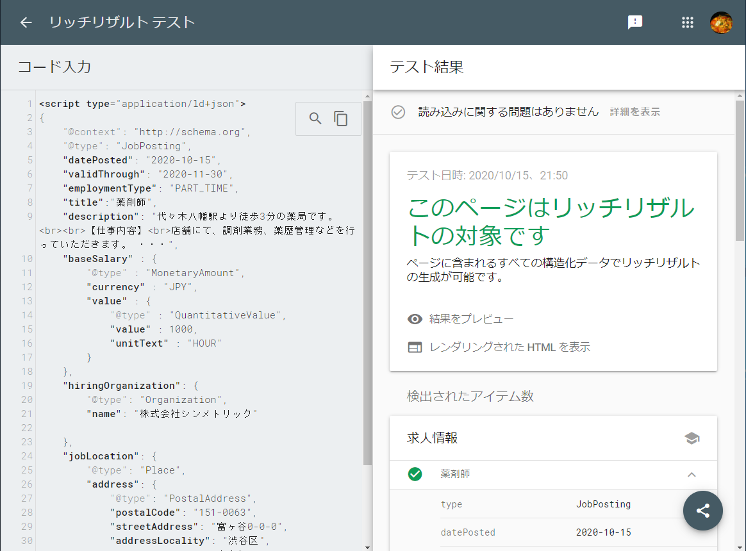The image size is (746, 551).
Task: Copy the code using copy icon
Action: click(x=341, y=119)
